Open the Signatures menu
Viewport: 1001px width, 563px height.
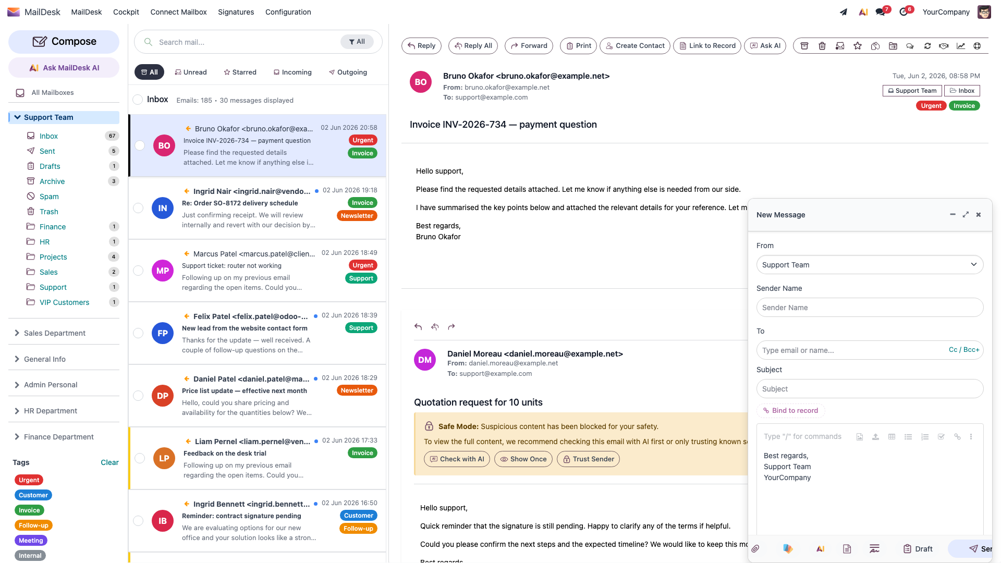[x=236, y=12]
